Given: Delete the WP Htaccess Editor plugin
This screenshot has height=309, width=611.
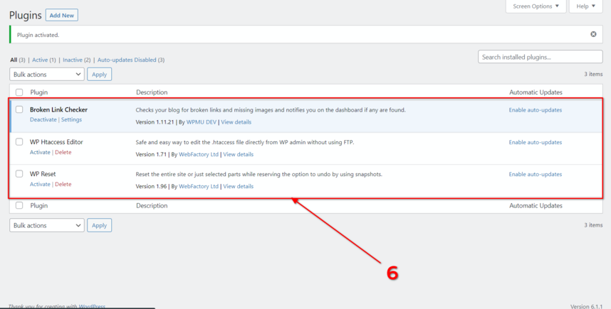Looking at the screenshot, I should tap(63, 152).
